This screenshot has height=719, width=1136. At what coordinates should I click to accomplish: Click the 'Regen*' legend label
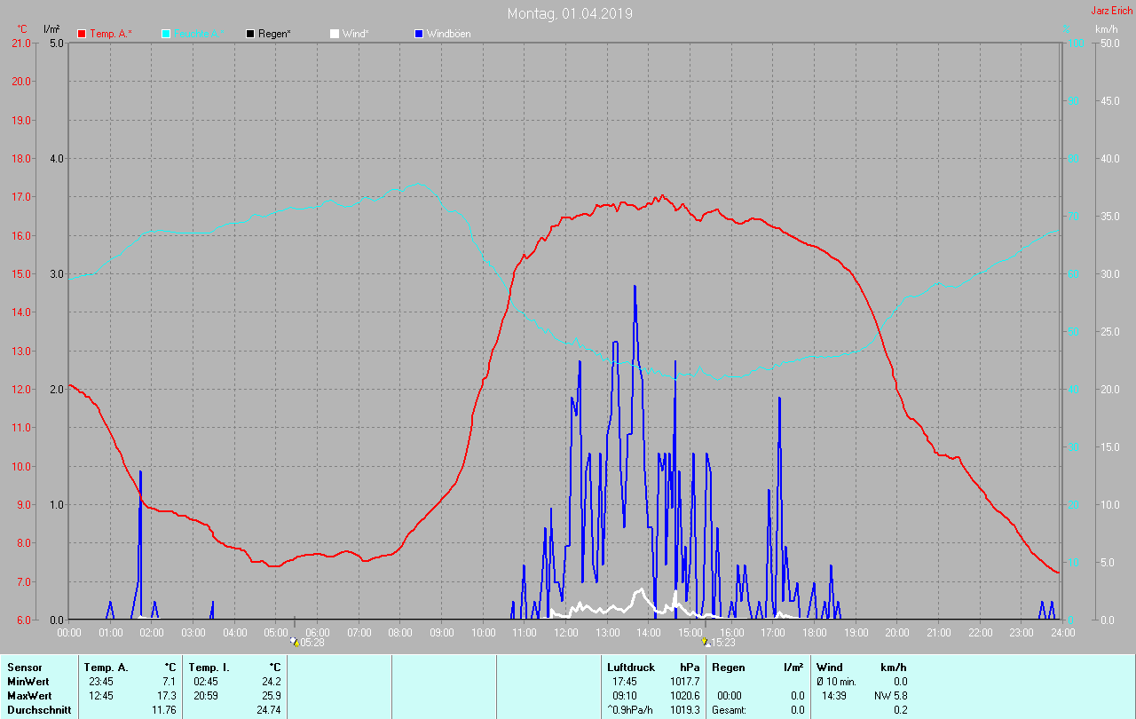pos(275,34)
